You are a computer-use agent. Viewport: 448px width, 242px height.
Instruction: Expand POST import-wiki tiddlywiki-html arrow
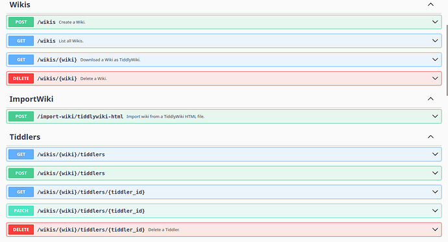(x=435, y=116)
